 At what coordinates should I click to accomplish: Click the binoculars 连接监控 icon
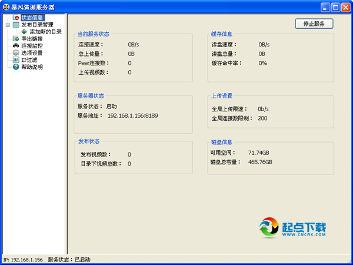pyautogui.click(x=16, y=46)
